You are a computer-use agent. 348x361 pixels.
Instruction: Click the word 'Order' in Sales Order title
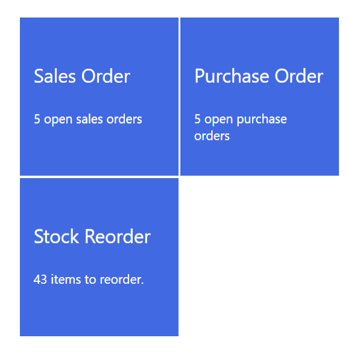coord(106,76)
